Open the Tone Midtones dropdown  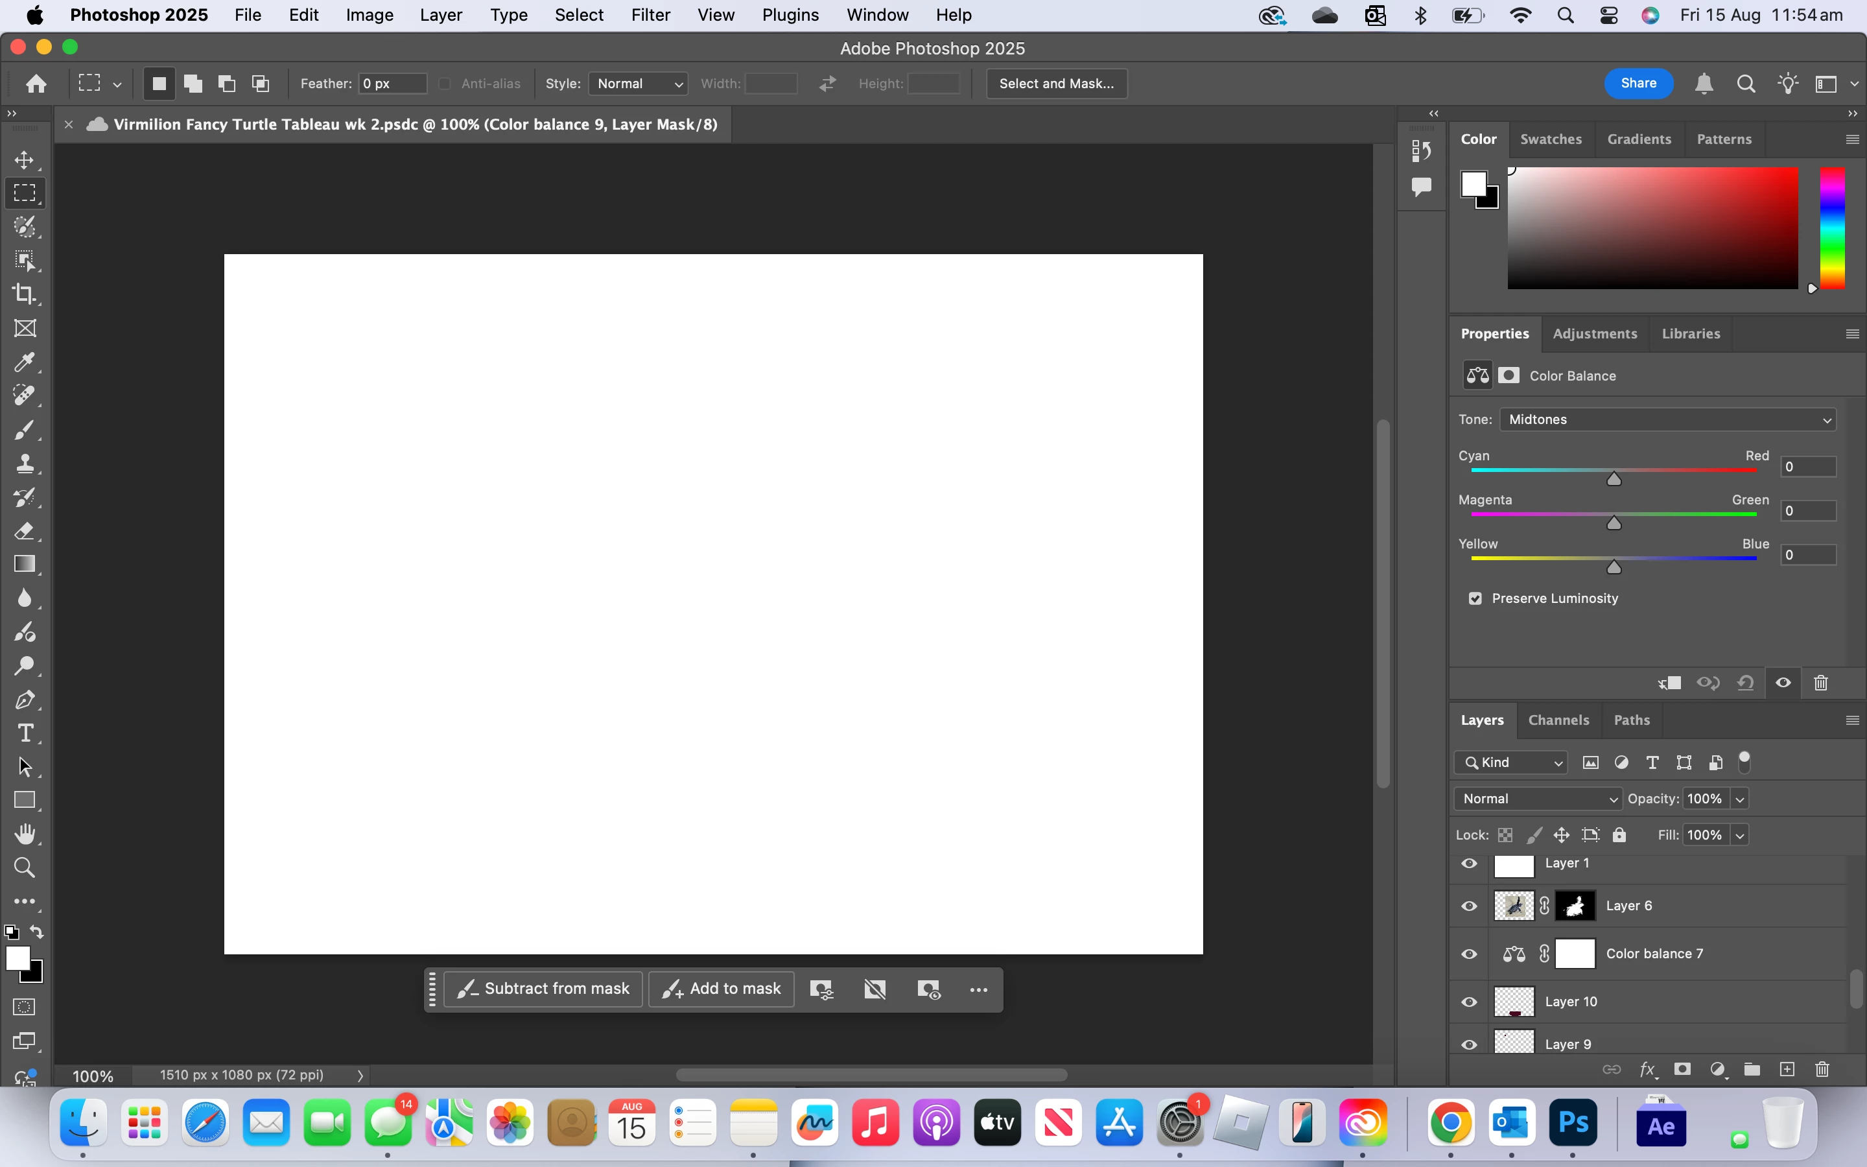1667,420
